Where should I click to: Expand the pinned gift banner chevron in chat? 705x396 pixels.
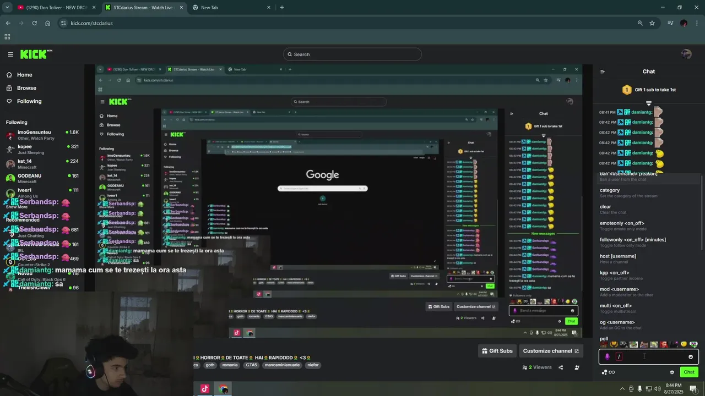649,103
